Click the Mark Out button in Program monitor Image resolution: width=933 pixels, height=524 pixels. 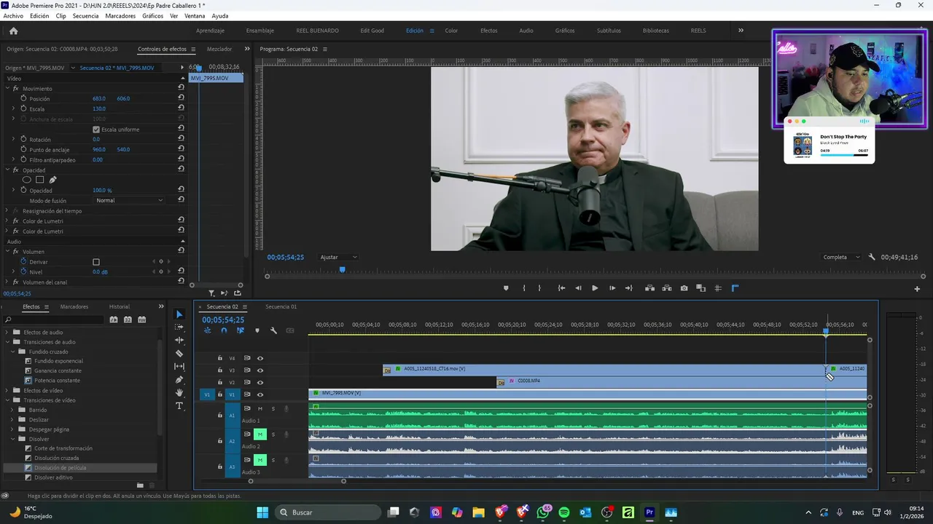[539, 288]
